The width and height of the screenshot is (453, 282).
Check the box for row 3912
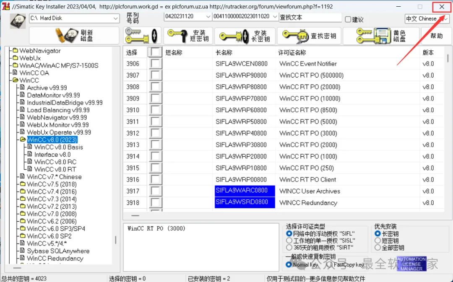155,133
